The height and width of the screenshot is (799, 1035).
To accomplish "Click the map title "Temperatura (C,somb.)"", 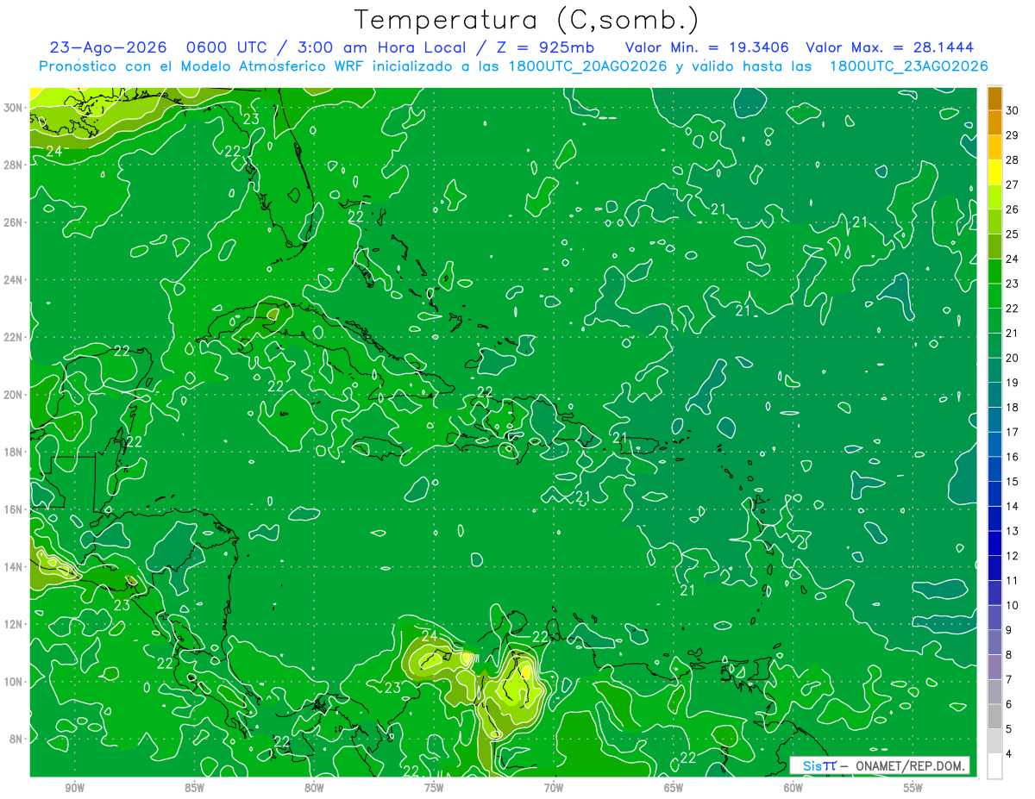I will [526, 20].
